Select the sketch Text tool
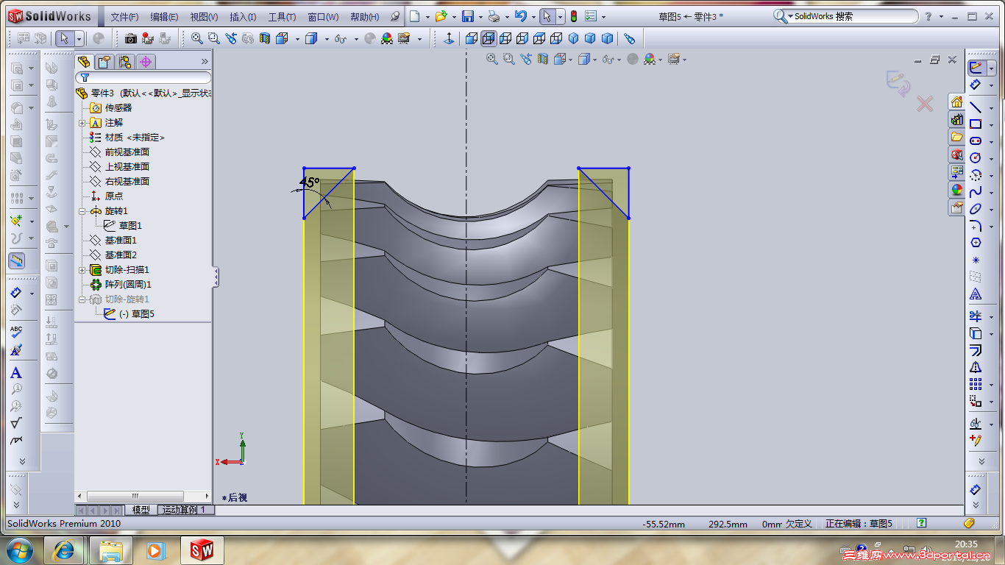This screenshot has width=1005, height=565. [x=976, y=294]
